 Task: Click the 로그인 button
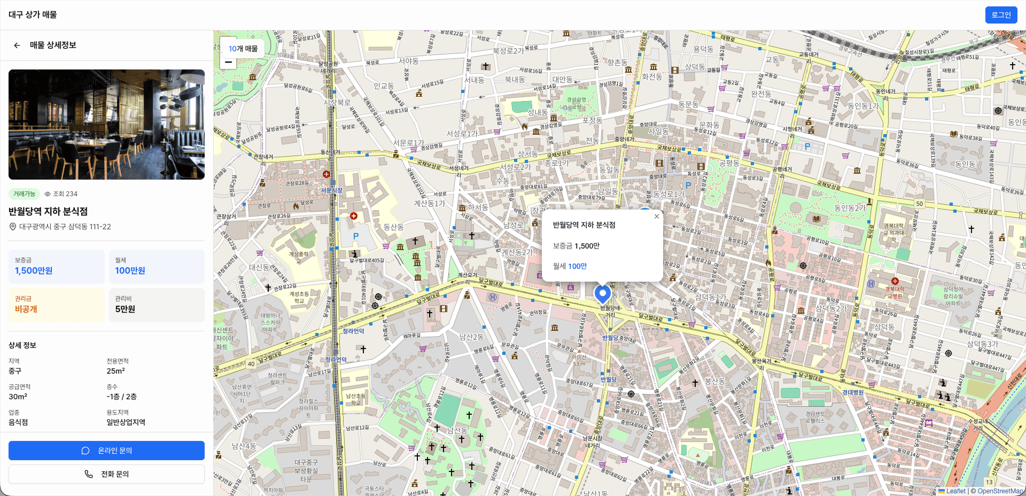tap(1000, 15)
